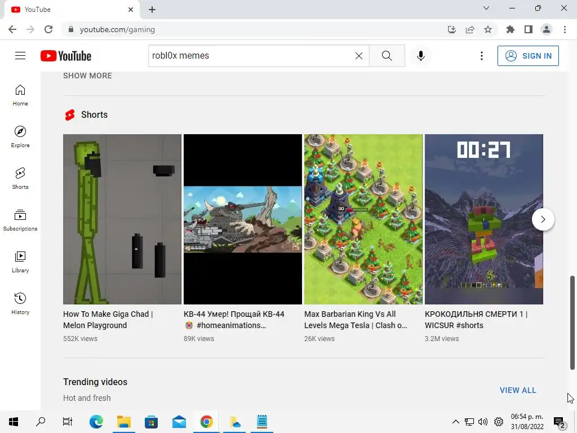Image resolution: width=577 pixels, height=433 pixels.
Task: Click SHOW MORE link
Action: (x=87, y=76)
